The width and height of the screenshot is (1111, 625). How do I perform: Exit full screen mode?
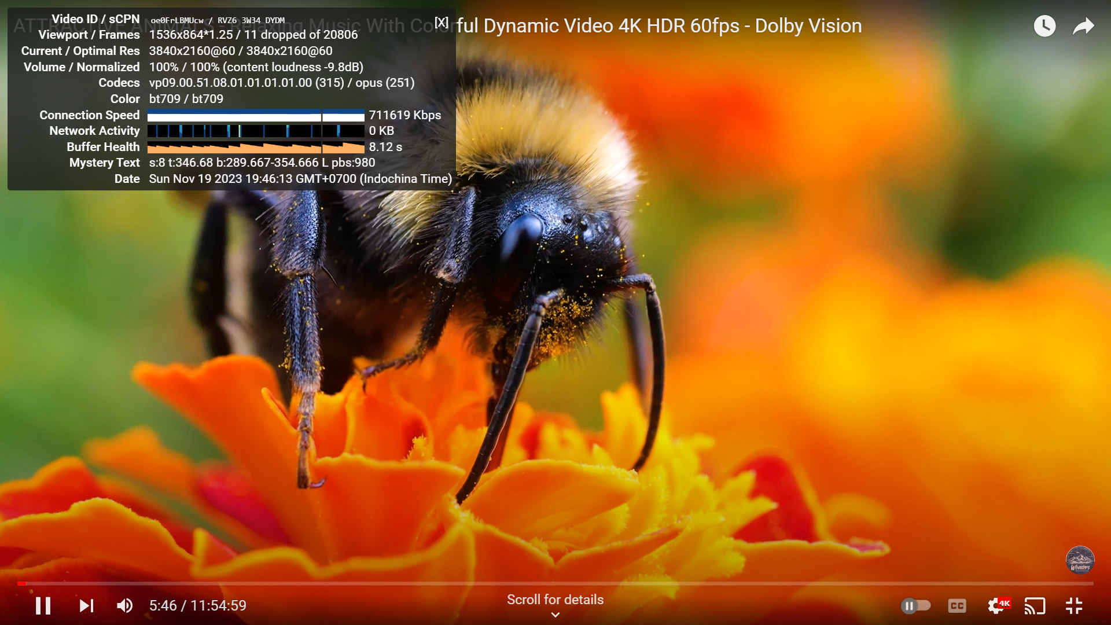coord(1074,606)
